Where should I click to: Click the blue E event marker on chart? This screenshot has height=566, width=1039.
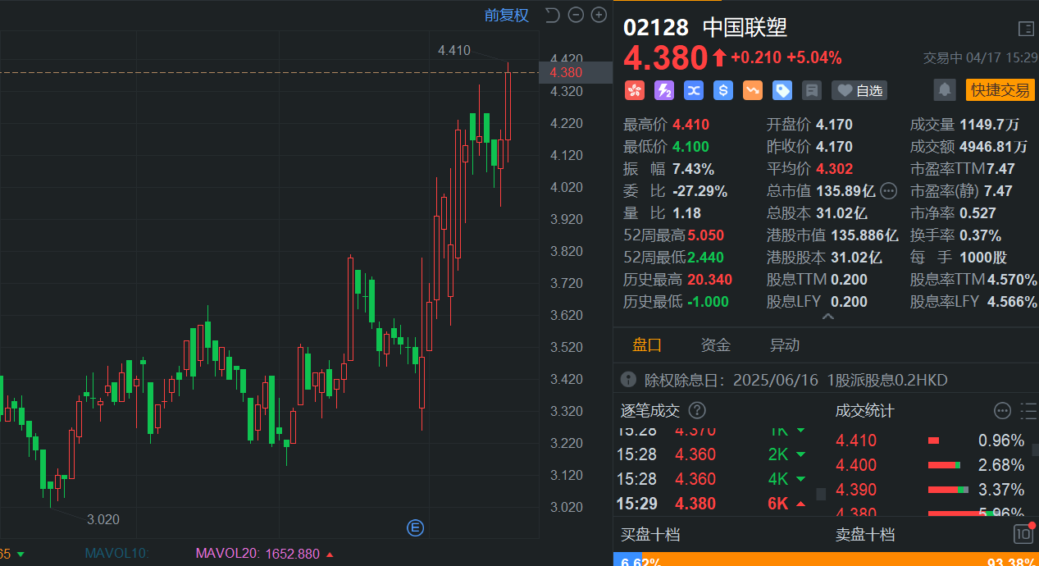pos(415,528)
